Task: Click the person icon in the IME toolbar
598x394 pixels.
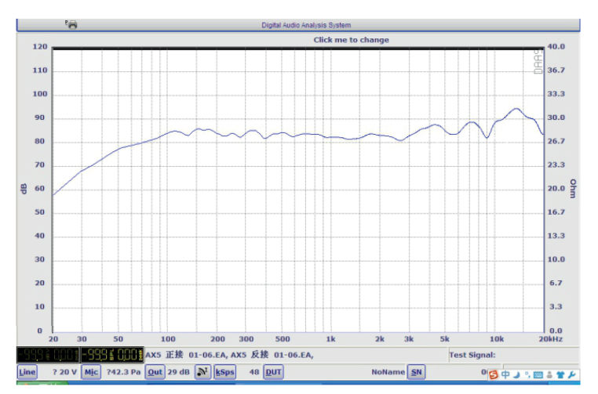Action: coord(549,375)
